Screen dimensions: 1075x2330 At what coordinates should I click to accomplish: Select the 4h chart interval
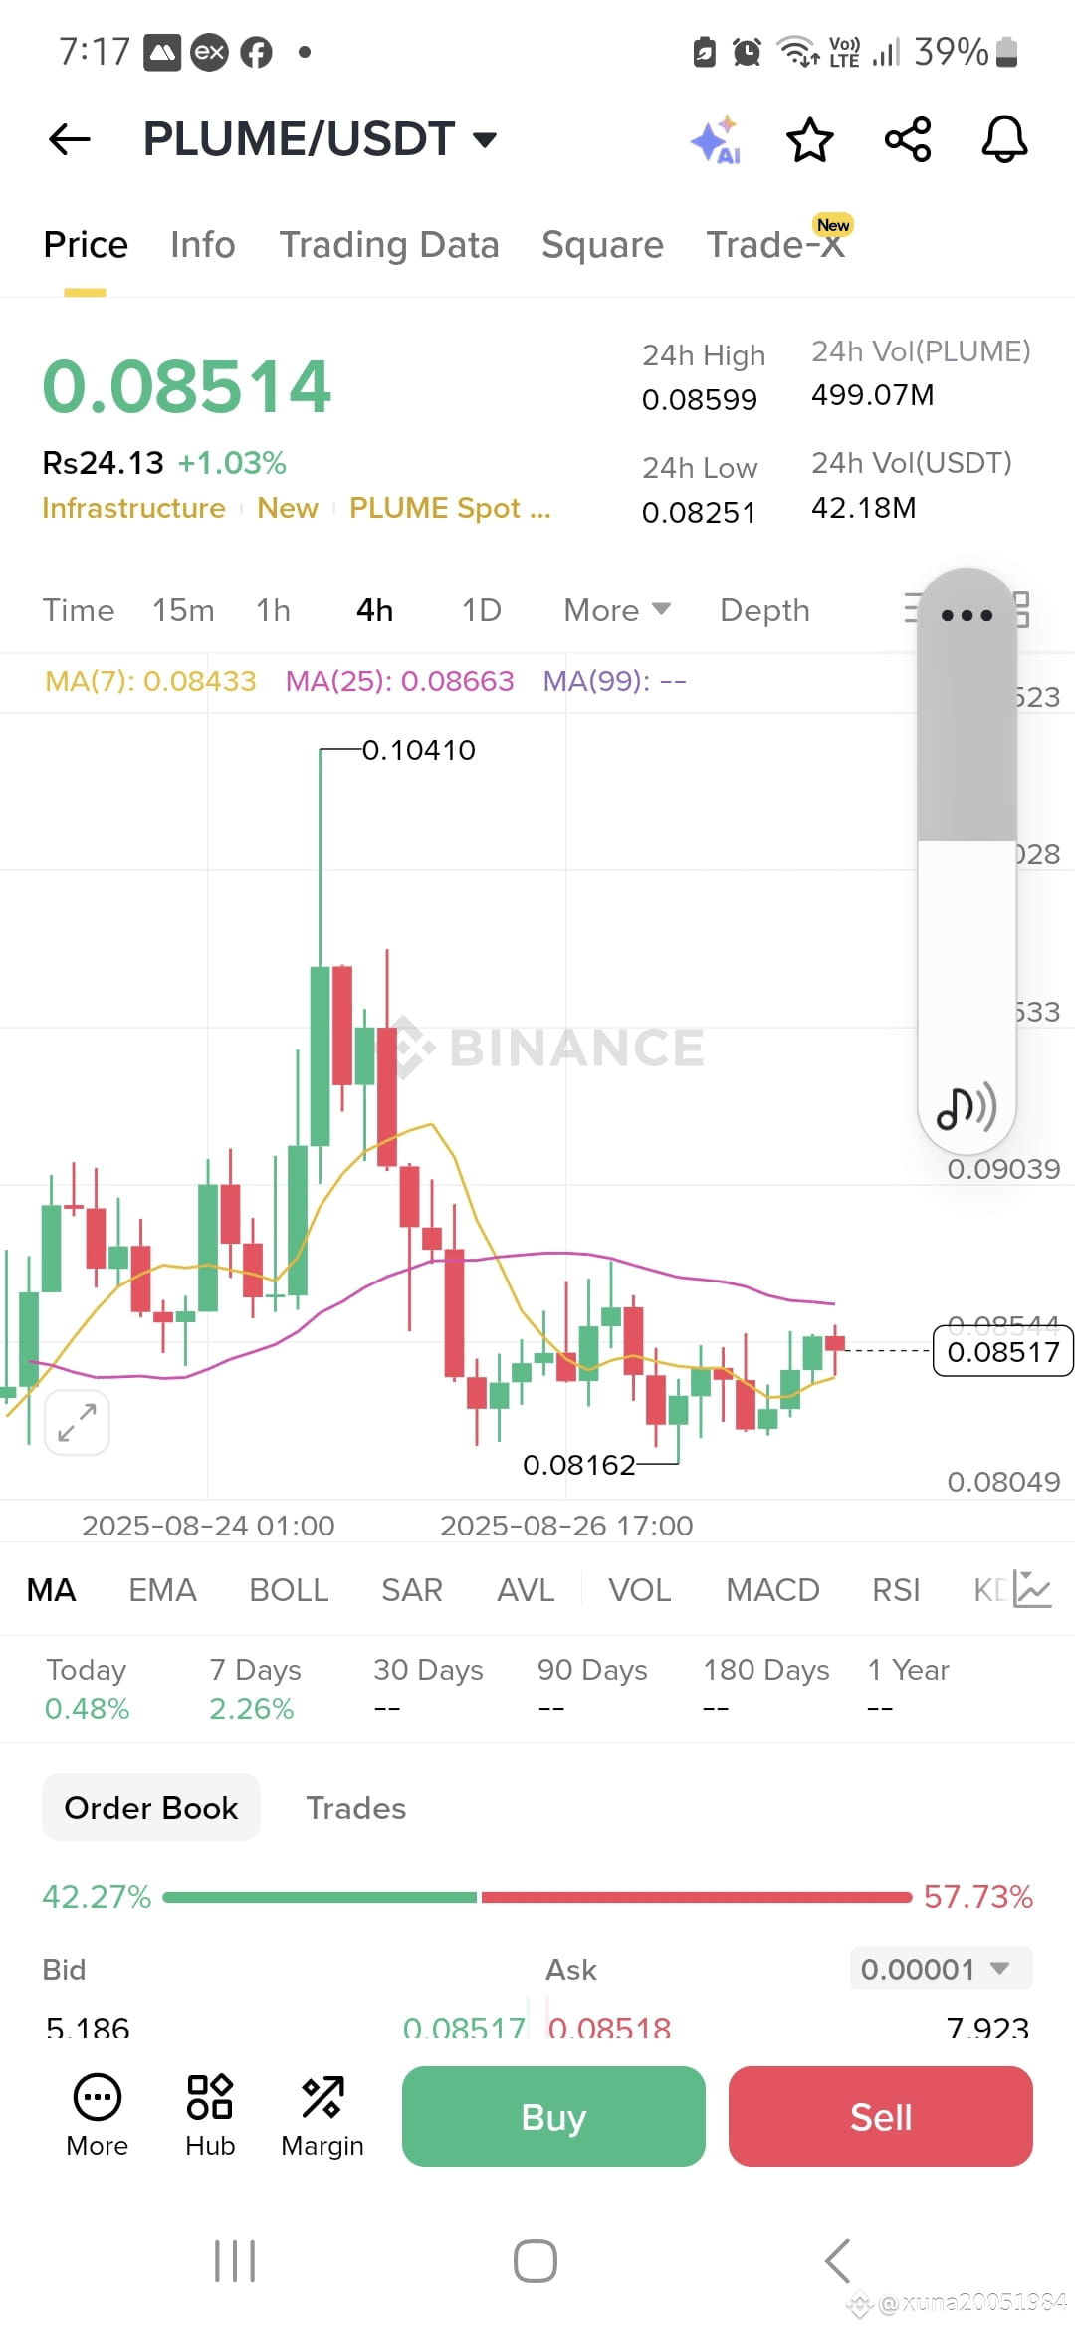(375, 610)
